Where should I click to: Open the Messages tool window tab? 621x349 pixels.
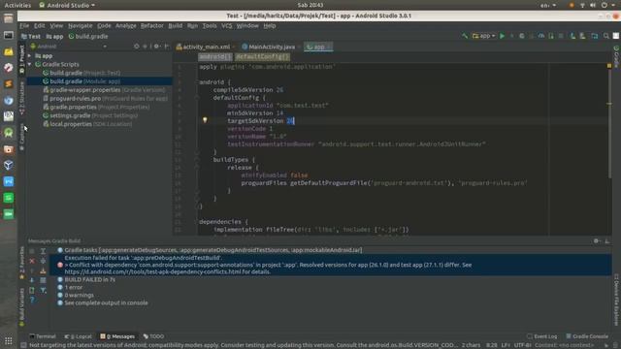(x=117, y=336)
